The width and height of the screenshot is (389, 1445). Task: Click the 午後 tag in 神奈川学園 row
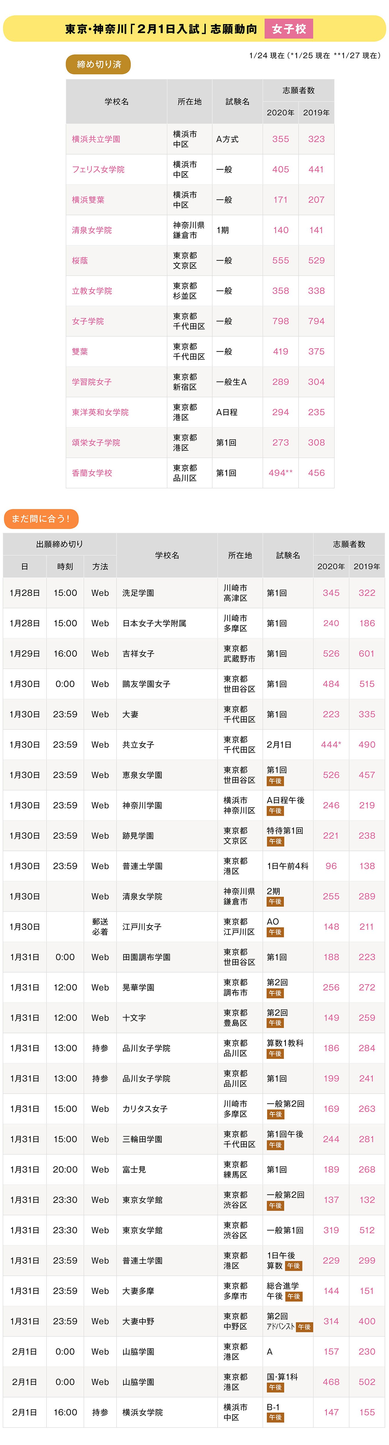coord(275,811)
